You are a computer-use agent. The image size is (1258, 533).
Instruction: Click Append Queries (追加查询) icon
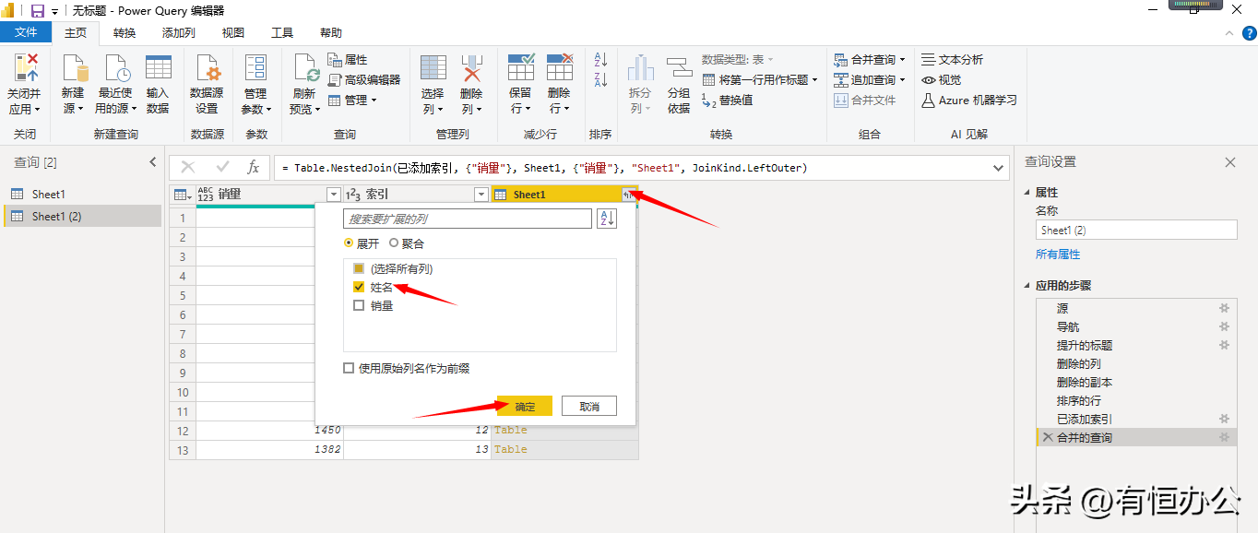point(841,80)
